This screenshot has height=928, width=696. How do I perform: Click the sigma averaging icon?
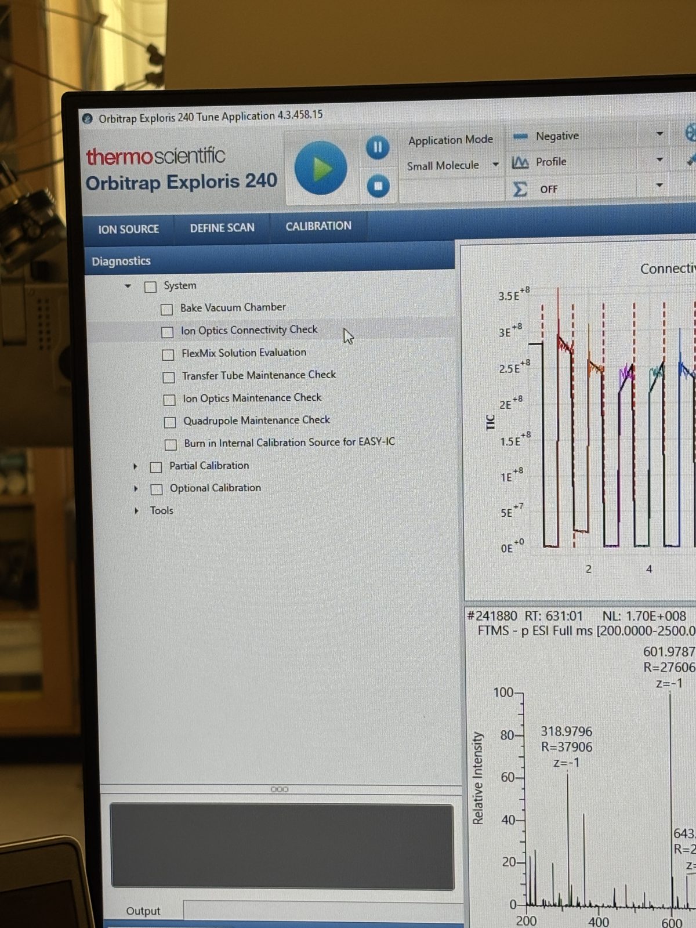[520, 189]
